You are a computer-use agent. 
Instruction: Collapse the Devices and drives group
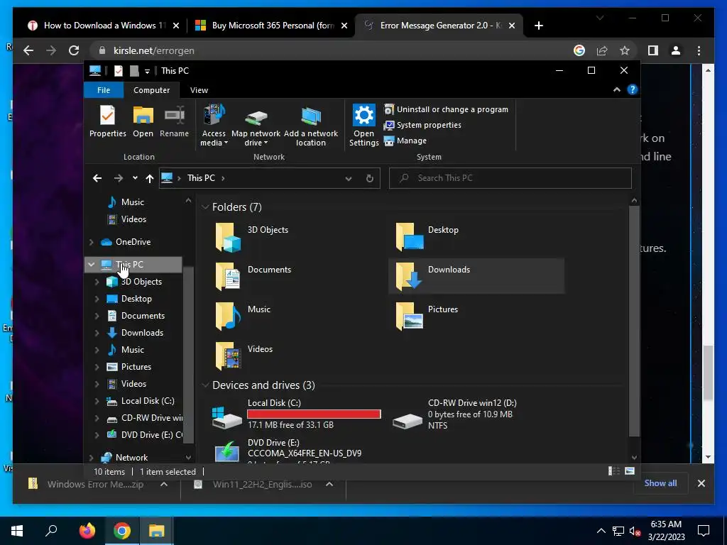205,385
